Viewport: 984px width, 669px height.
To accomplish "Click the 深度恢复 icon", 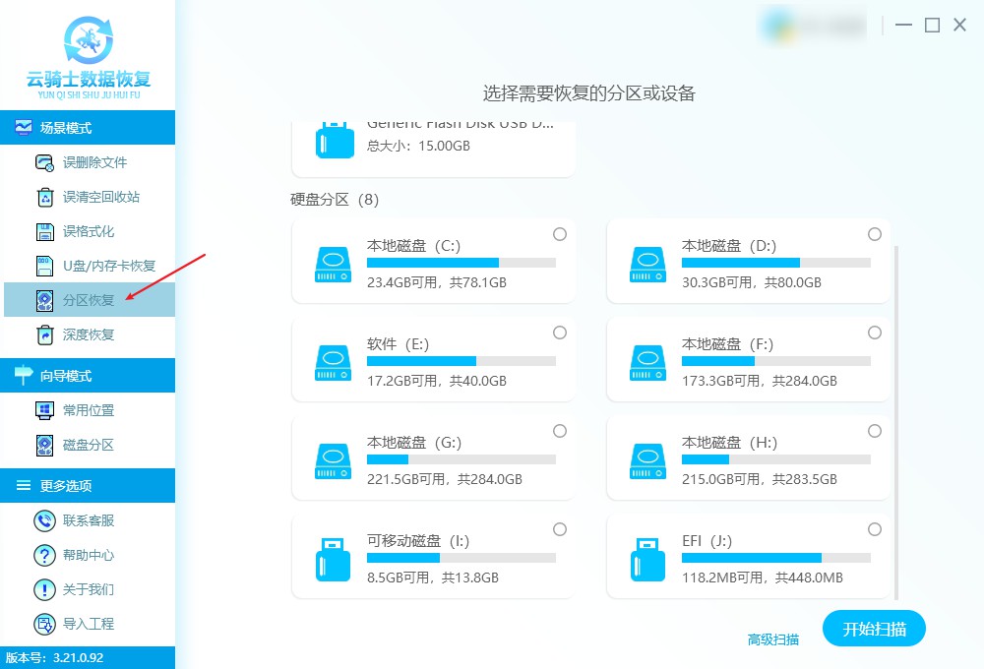I will click(44, 334).
